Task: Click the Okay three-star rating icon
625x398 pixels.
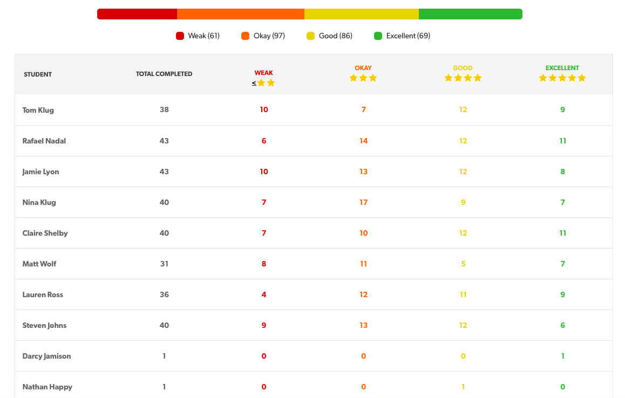Action: pyautogui.click(x=363, y=78)
